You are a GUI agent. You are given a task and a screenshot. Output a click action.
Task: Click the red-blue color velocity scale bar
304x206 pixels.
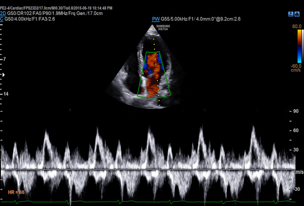pos(299,46)
